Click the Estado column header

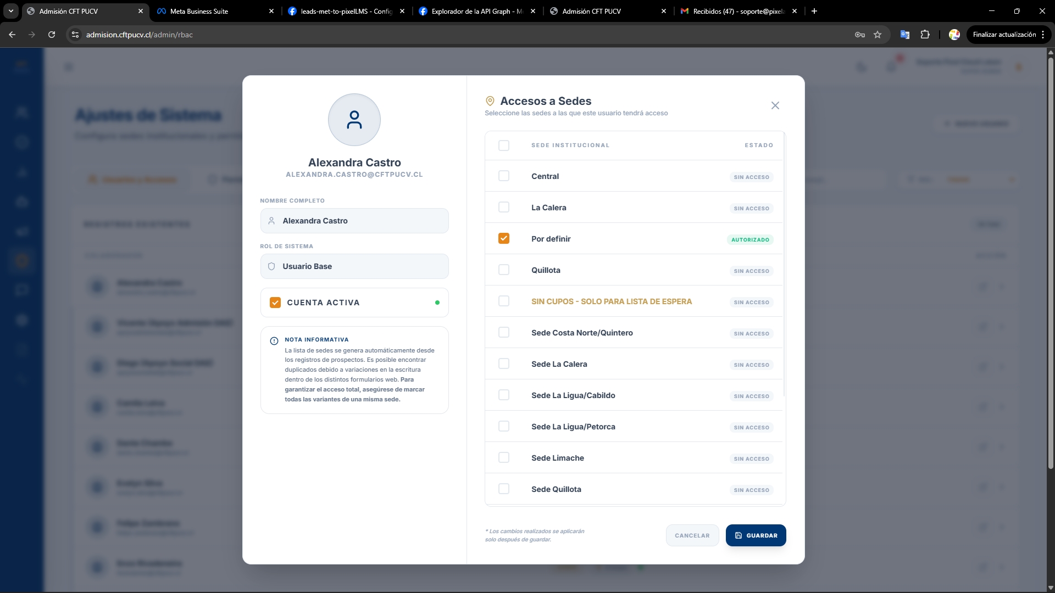(x=759, y=146)
